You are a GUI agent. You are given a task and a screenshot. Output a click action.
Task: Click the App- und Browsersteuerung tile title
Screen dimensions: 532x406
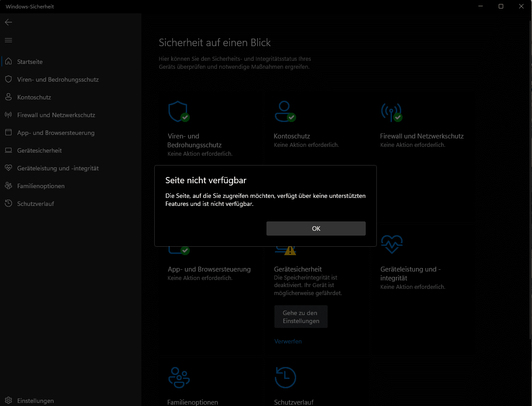[x=209, y=269]
